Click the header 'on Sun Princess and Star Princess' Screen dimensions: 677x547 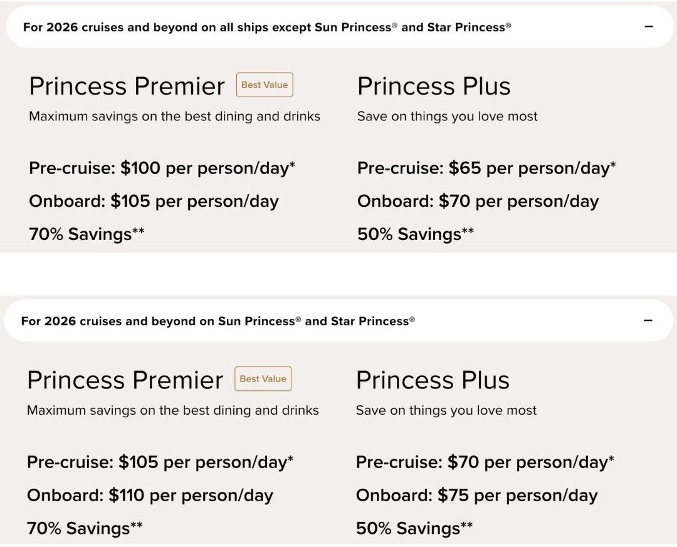pyautogui.click(x=218, y=321)
